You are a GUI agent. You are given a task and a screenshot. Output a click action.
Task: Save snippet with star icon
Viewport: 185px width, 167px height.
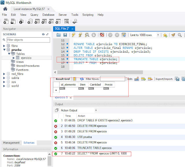coord(165,35)
